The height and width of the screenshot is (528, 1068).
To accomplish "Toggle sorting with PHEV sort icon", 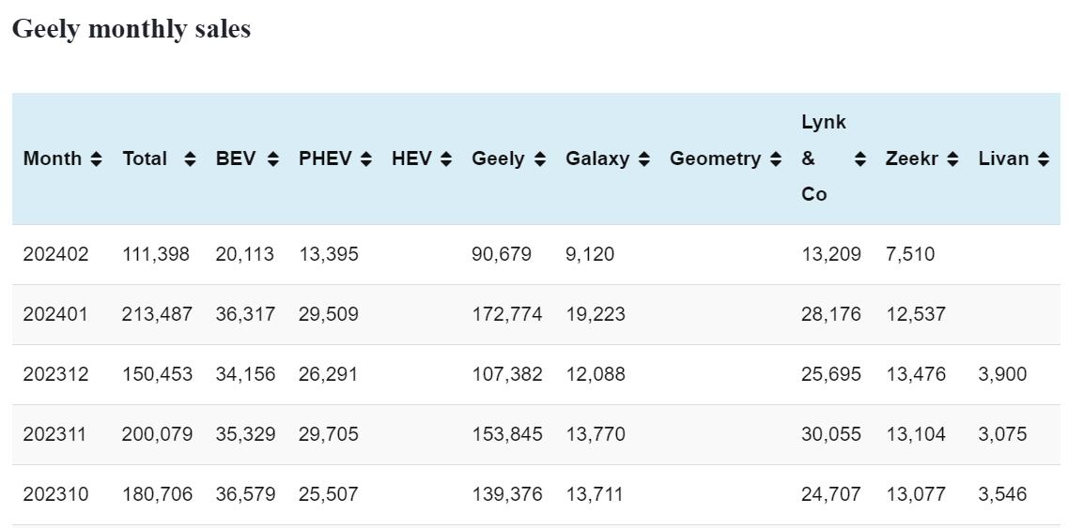I will (x=366, y=159).
